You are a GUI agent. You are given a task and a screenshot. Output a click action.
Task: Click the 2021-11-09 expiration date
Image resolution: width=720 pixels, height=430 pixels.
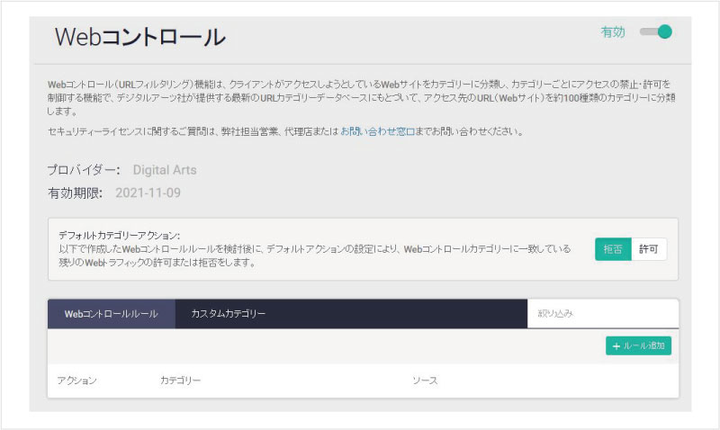tap(153, 193)
